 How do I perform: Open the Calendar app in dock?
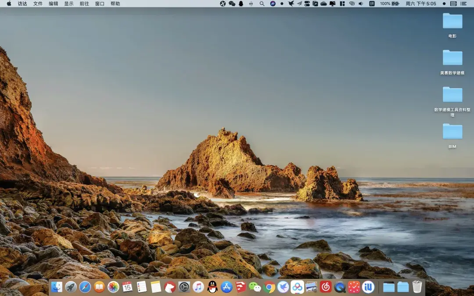click(127, 287)
